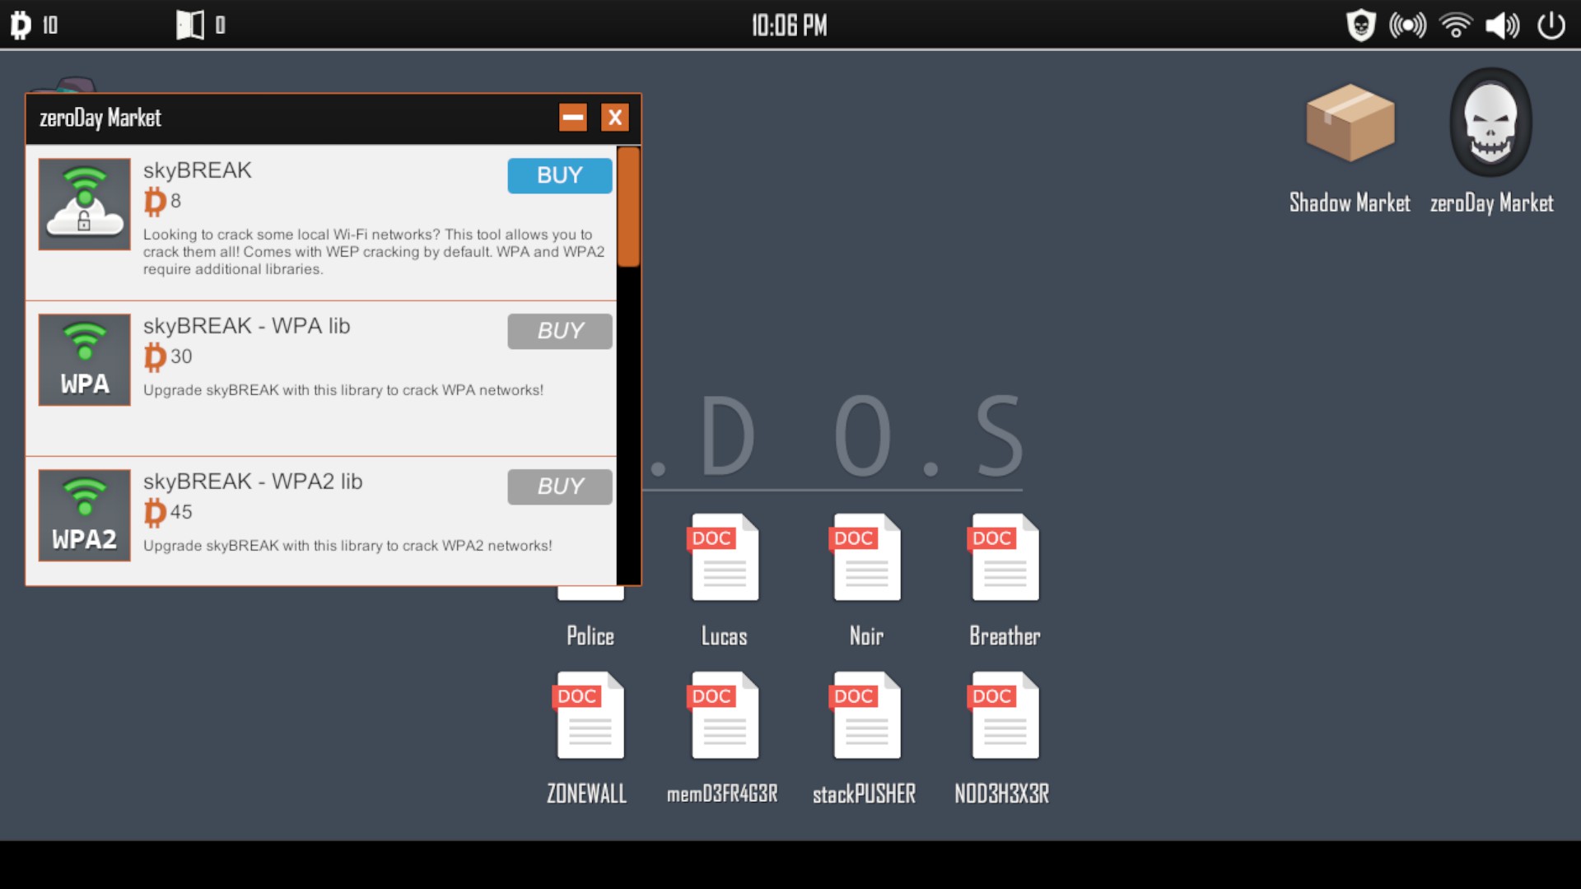Click the Wi-Fi icon in top bar
1581x889 pixels.
[x=1455, y=26]
